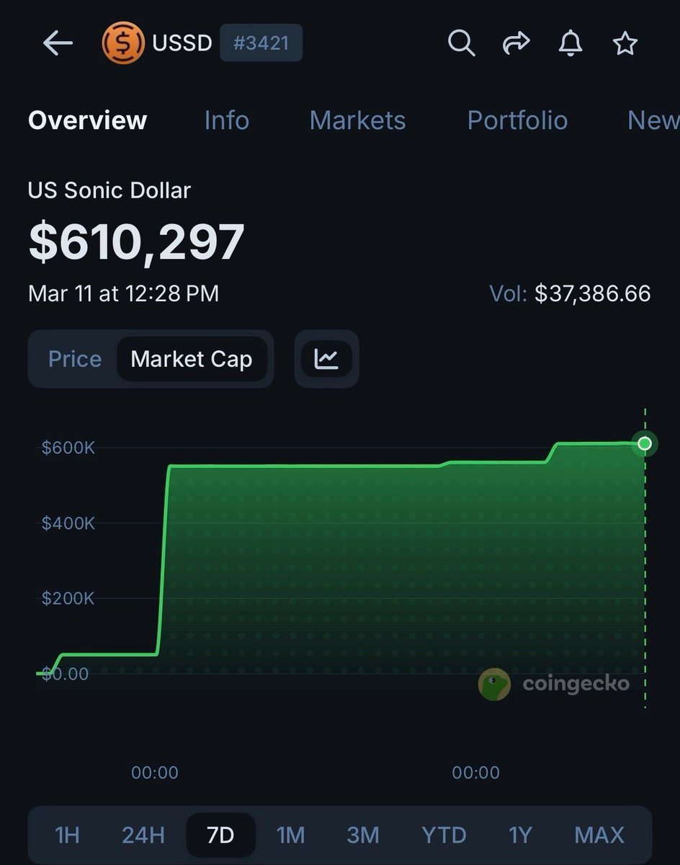Tap the share arrow icon
Image resolution: width=680 pixels, height=865 pixels.
click(x=516, y=43)
